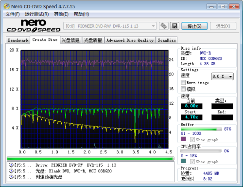Viewport: 243px width, 187px height.
Task: Open the ScanDisc tab
Action: [167, 40]
